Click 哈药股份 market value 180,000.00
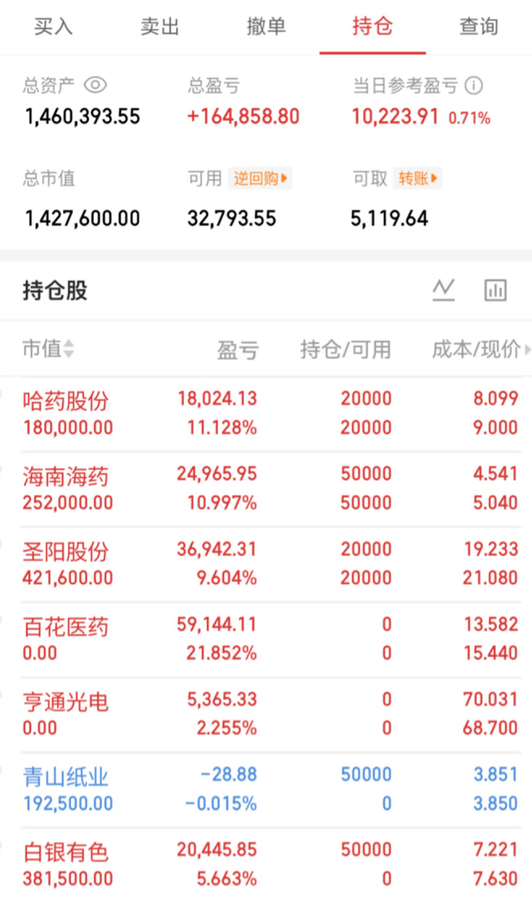 click(68, 427)
